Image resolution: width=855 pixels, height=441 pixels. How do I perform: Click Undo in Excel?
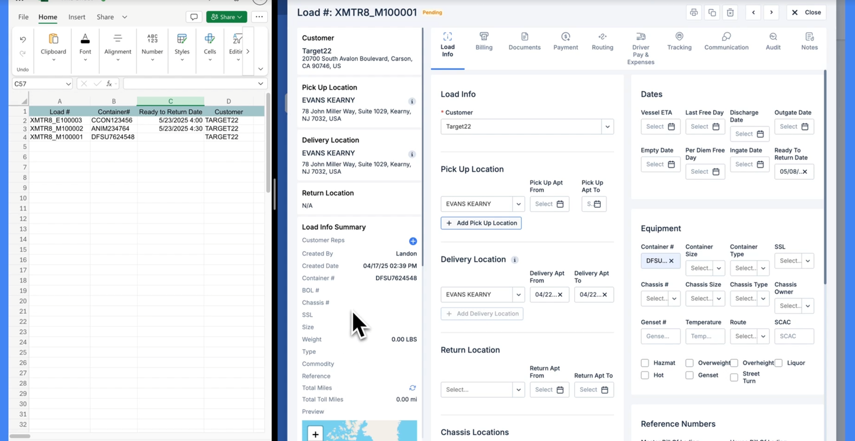coord(23,40)
